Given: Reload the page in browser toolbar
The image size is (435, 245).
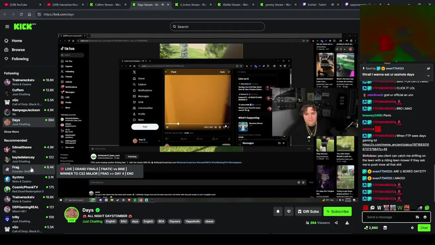Looking at the screenshot, I should pos(21,14).
